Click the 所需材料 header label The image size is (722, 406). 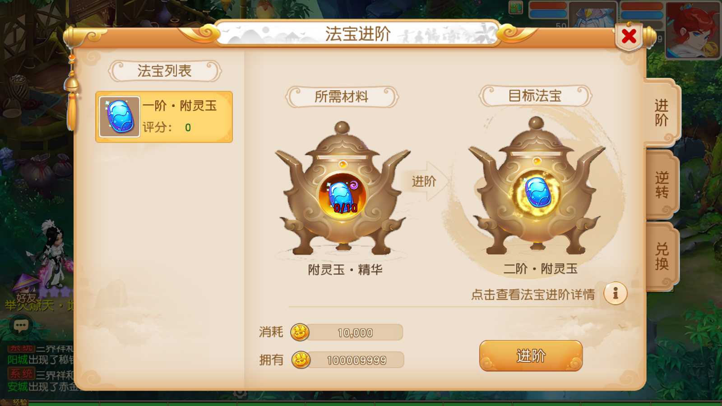pos(342,97)
